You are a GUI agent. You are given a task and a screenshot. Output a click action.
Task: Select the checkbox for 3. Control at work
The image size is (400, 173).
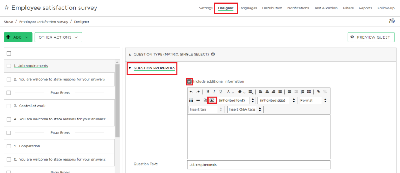click(9, 106)
